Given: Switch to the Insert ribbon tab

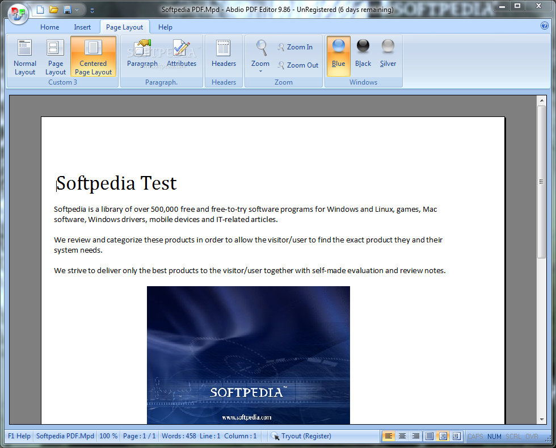Looking at the screenshot, I should coord(82,27).
